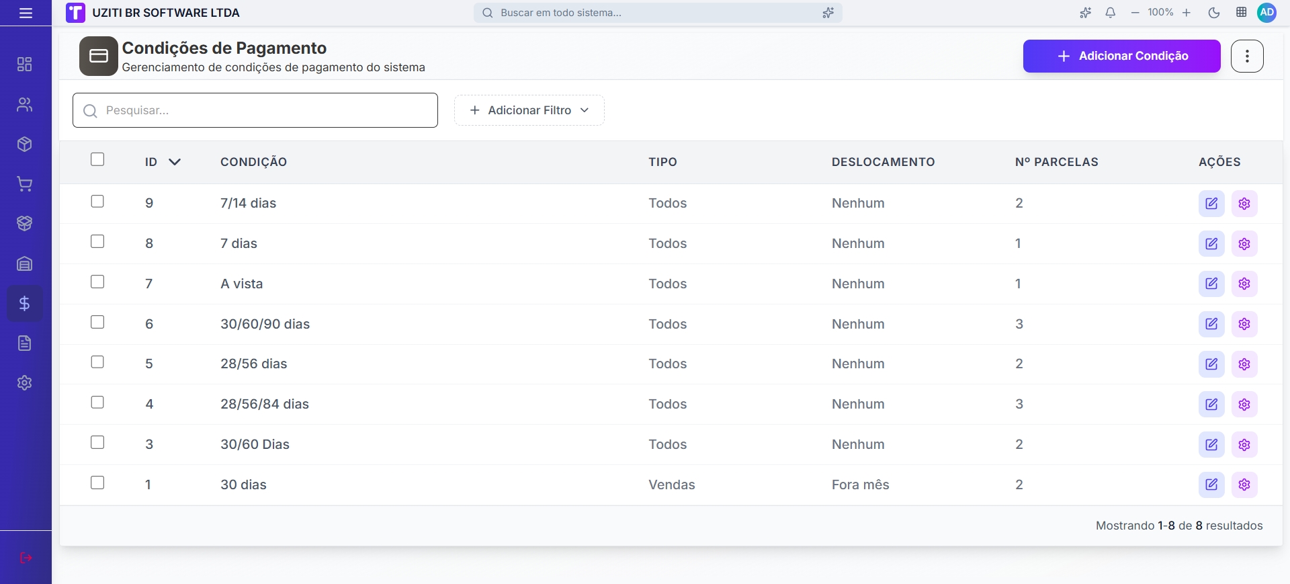Edit the 30/60 Dias condition
1290x584 pixels.
point(1211,445)
